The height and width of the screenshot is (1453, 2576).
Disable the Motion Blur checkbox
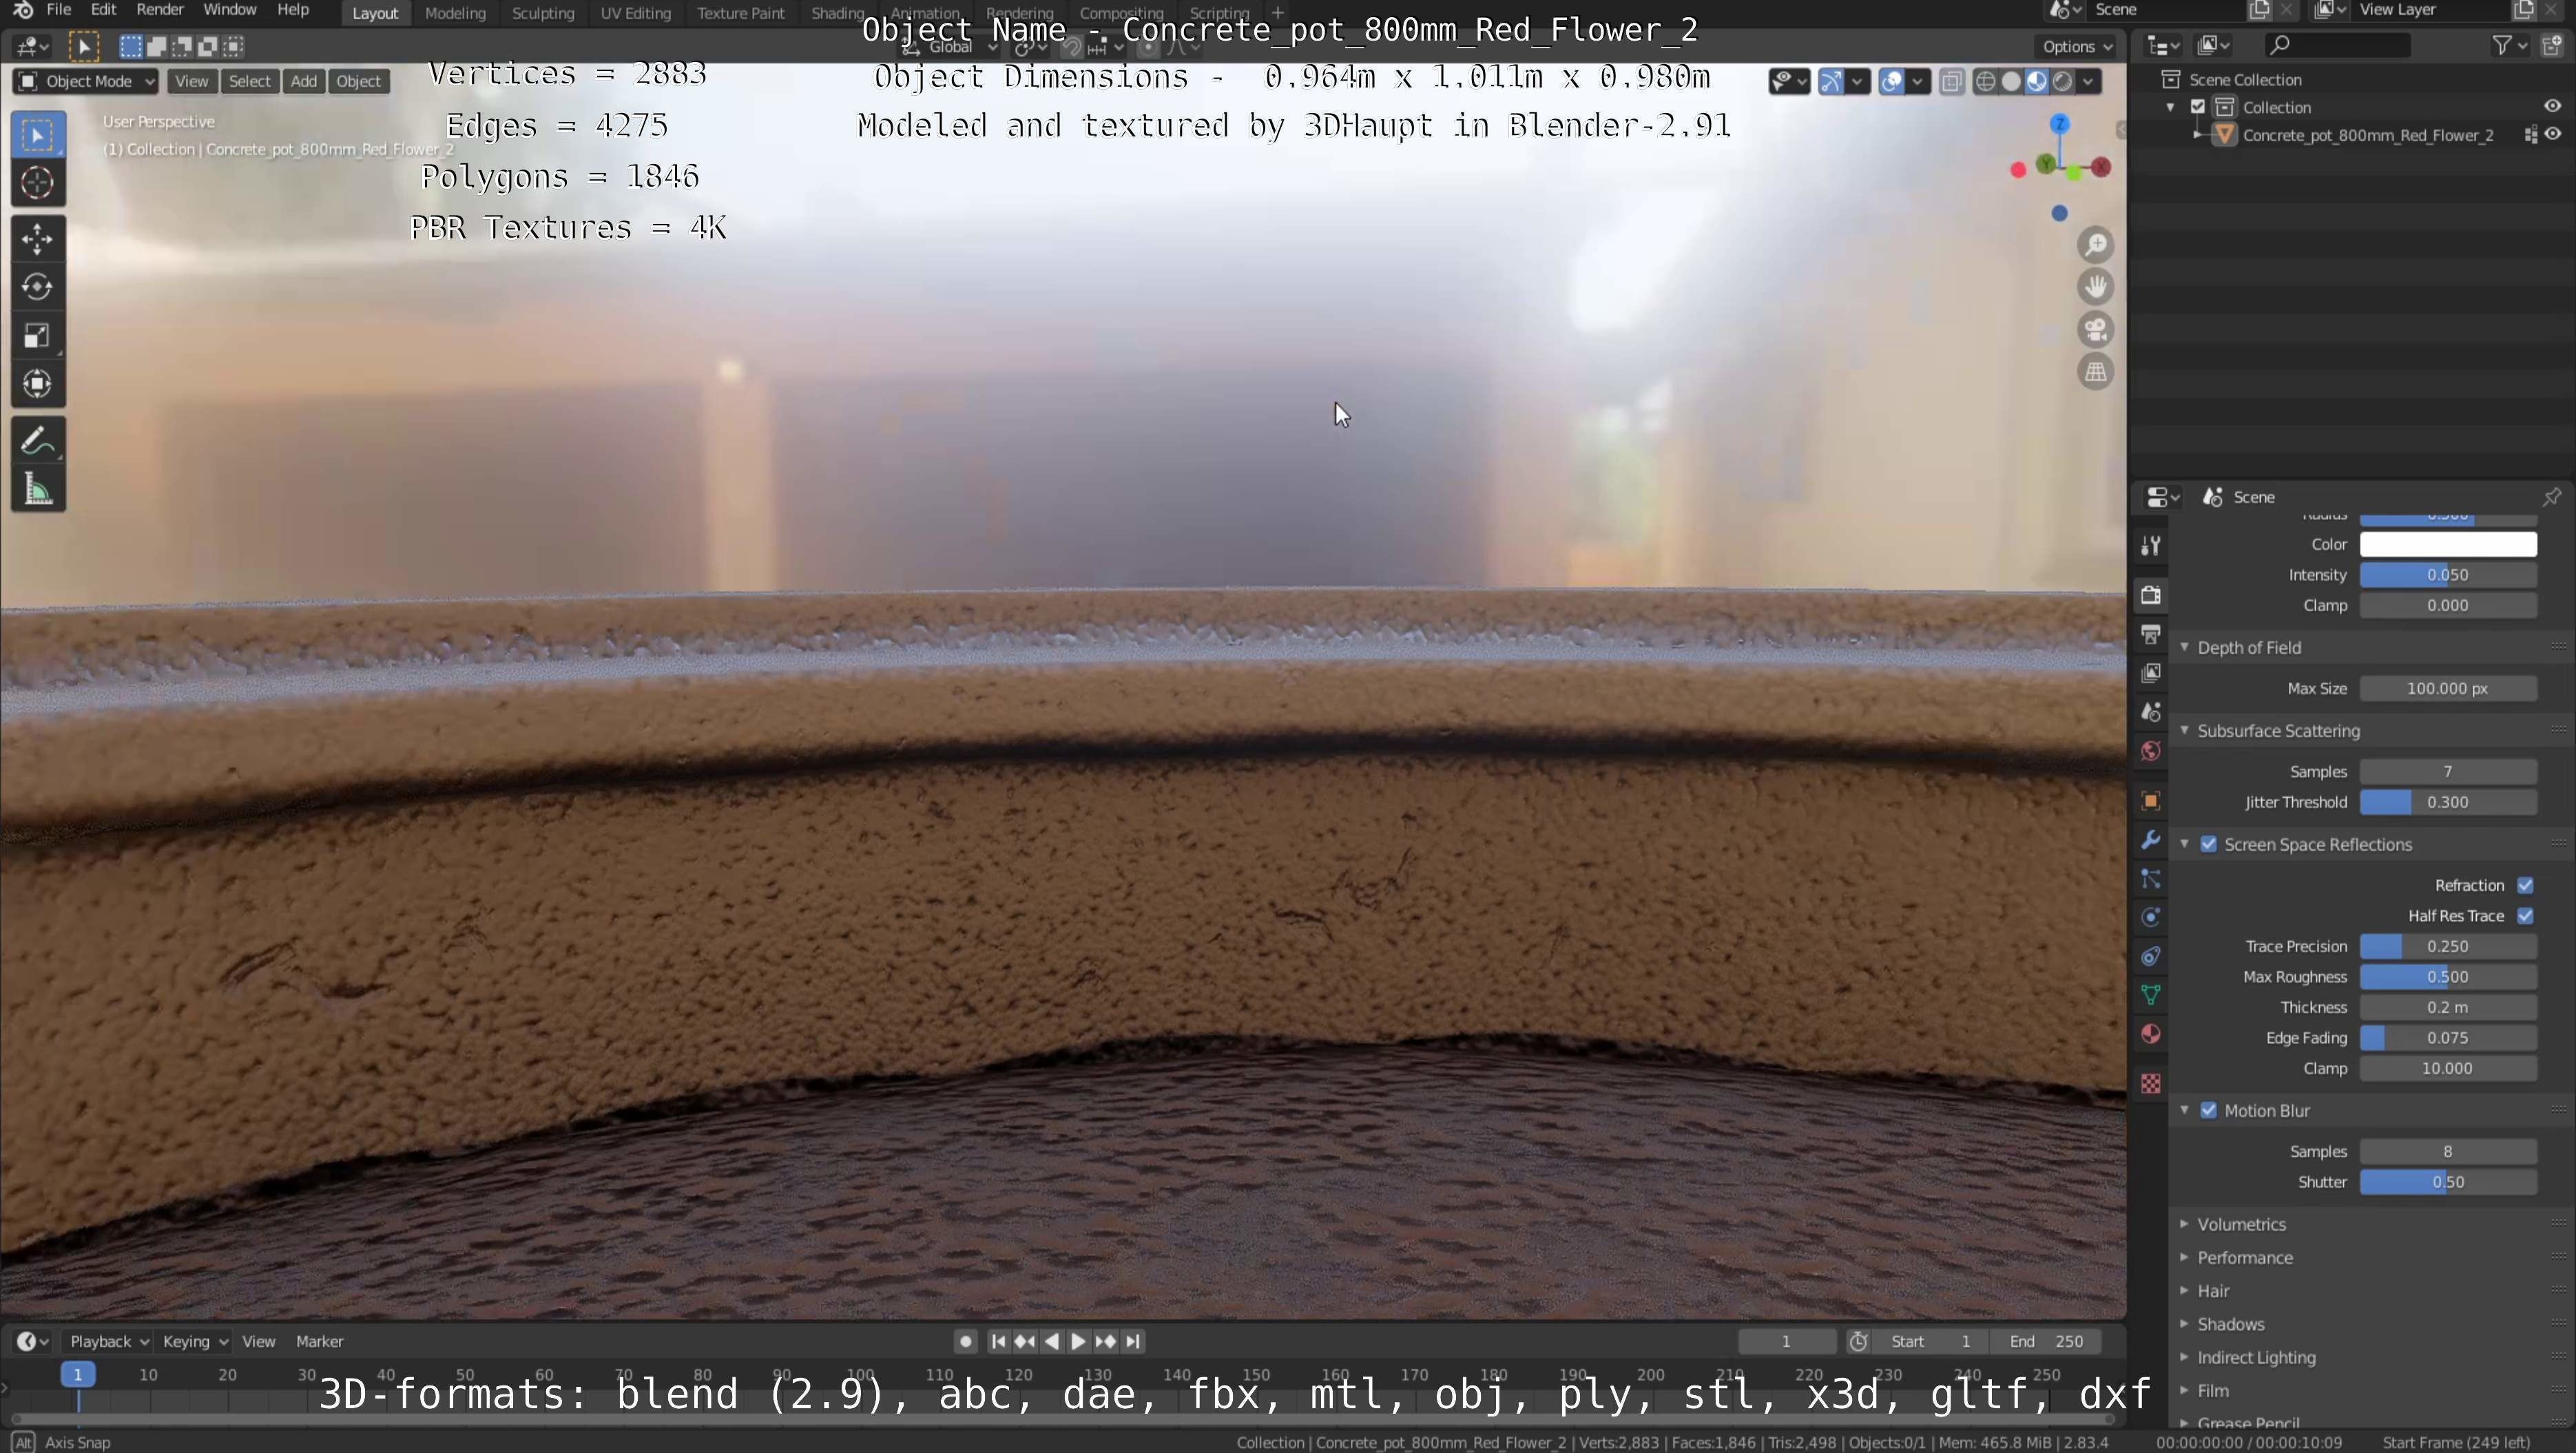click(2208, 1111)
